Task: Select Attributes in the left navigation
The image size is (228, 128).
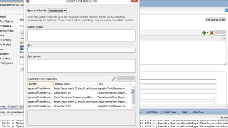Action: pos(6,26)
